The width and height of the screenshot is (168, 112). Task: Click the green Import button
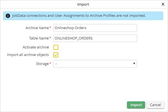(136, 105)
